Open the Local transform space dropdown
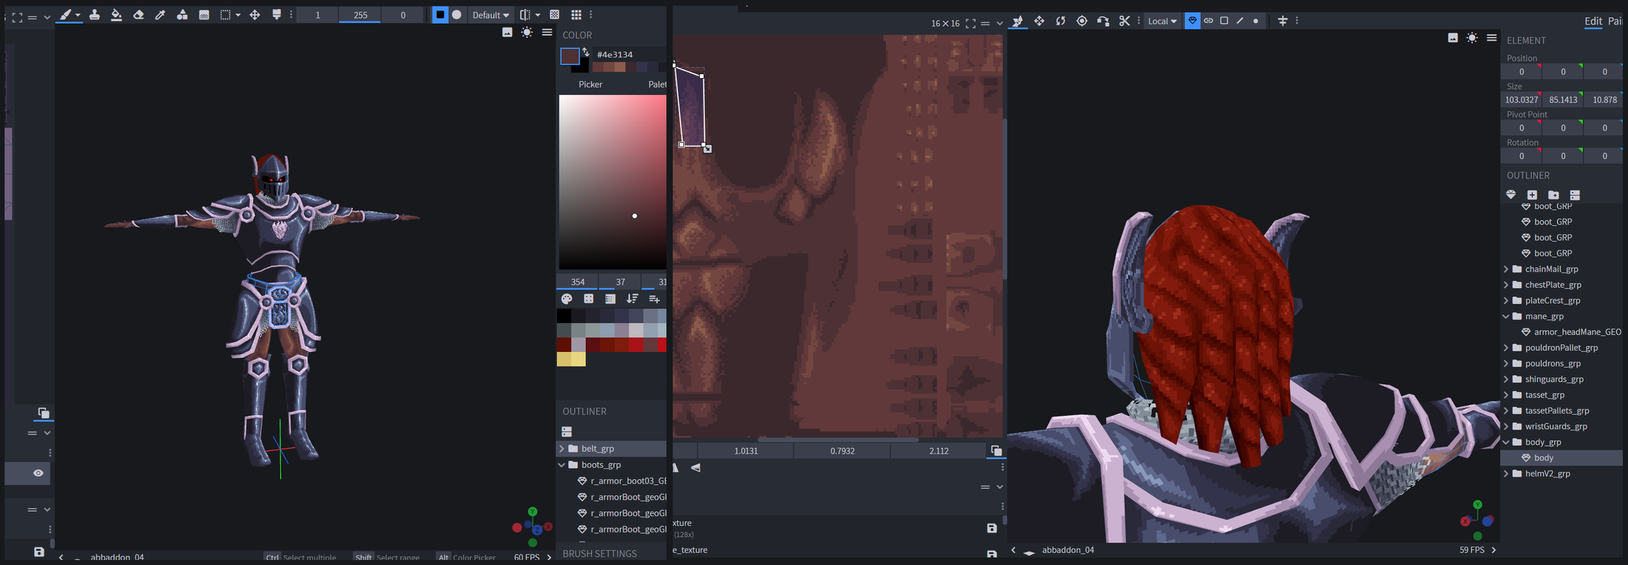1628x565 pixels. coord(1162,21)
